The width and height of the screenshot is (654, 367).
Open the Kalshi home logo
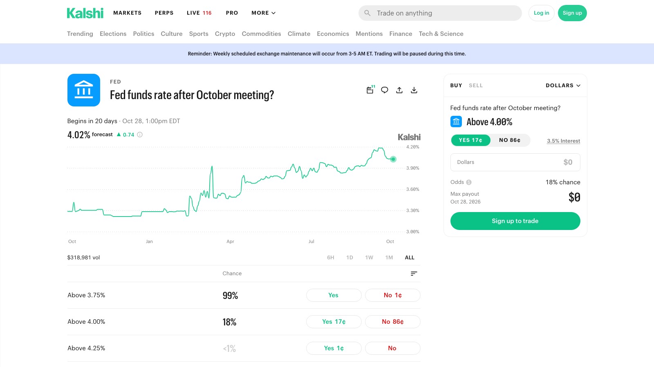pos(85,13)
